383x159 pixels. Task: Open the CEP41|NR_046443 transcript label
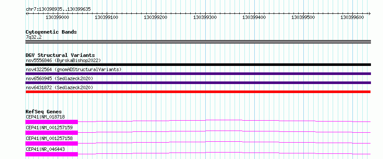point(45,149)
